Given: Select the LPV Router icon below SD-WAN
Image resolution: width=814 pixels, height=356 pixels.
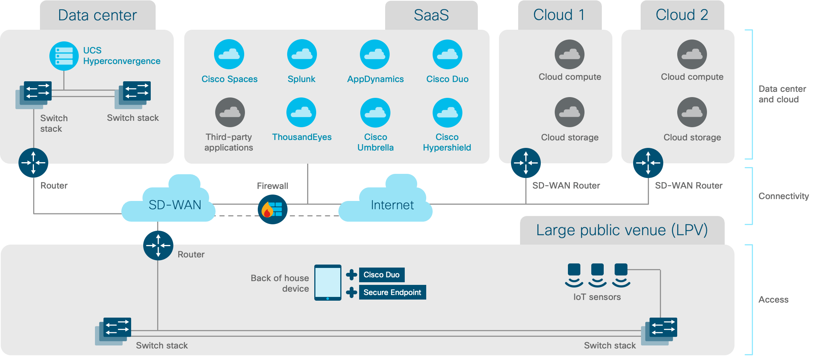Looking at the screenshot, I should [158, 245].
